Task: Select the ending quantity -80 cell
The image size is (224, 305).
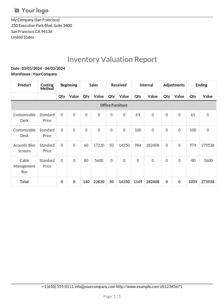Action: [x=193, y=160]
